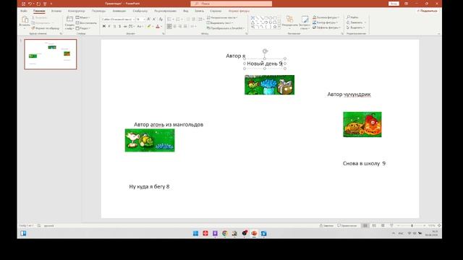Open the Shape Outline dropdown
The width and height of the screenshot is (463, 260).
[325, 22]
